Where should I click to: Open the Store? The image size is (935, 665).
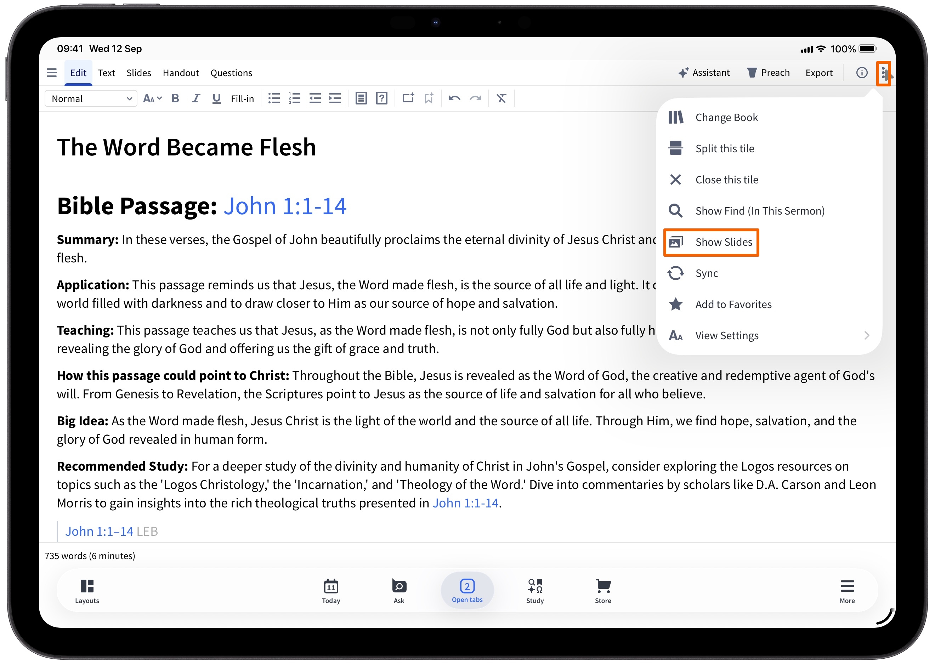click(x=603, y=591)
